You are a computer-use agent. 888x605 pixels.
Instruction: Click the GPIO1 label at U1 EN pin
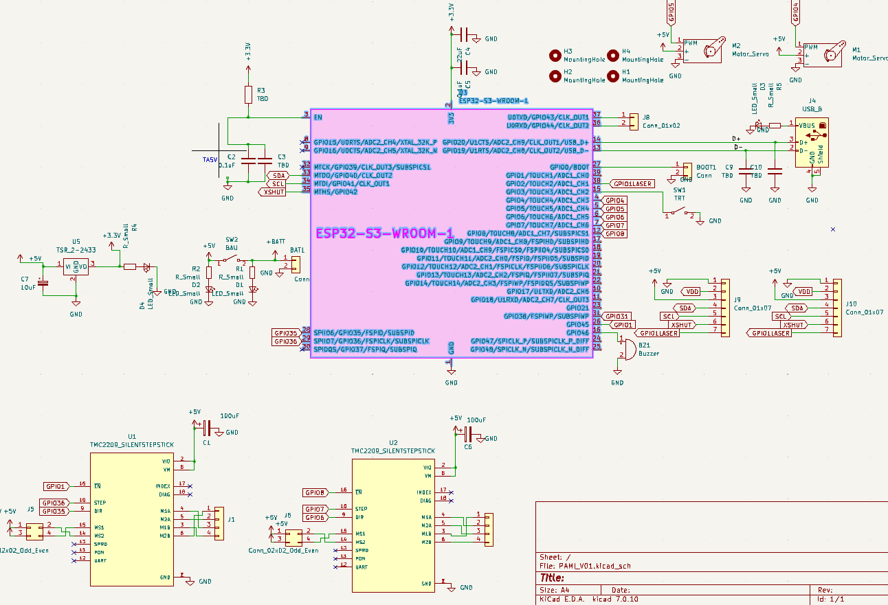[56, 486]
